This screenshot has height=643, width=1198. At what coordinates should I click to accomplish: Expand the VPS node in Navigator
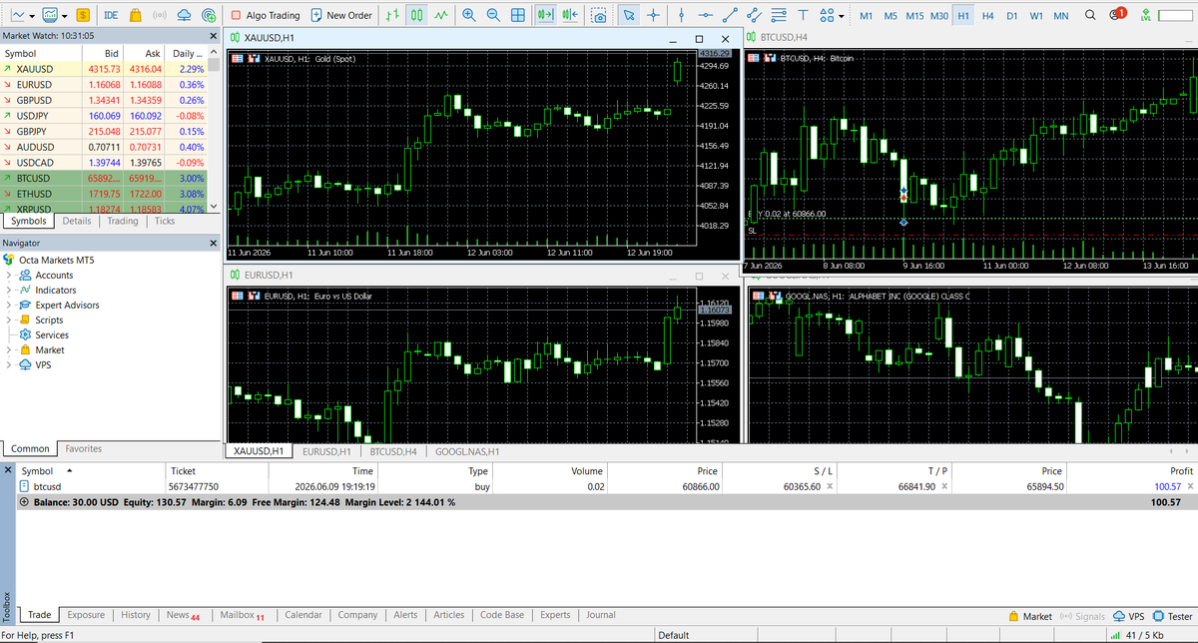(10, 364)
